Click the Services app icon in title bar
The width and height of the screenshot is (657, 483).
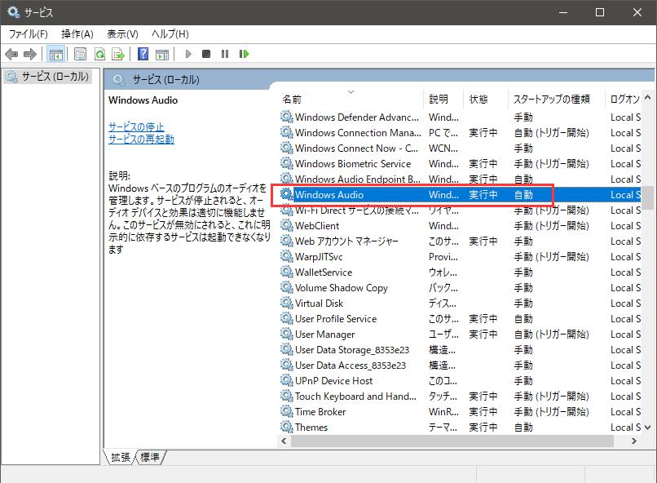13,12
